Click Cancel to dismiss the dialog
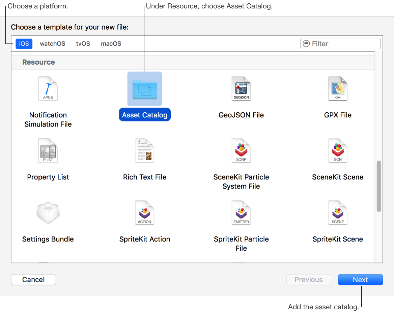This screenshot has height=313, width=394. click(33, 280)
